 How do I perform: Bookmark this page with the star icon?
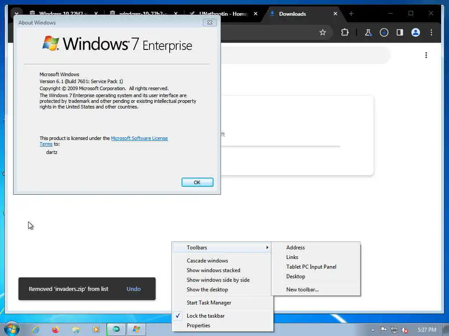(323, 32)
